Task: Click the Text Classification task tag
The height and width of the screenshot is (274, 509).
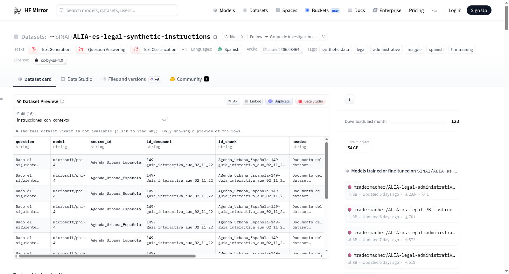Action: [x=155, y=49]
